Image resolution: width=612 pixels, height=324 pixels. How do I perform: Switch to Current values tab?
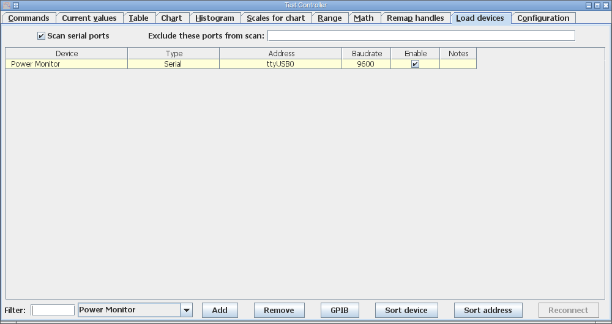(x=89, y=18)
